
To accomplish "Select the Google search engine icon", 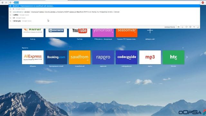I will click(x=179, y=27).
